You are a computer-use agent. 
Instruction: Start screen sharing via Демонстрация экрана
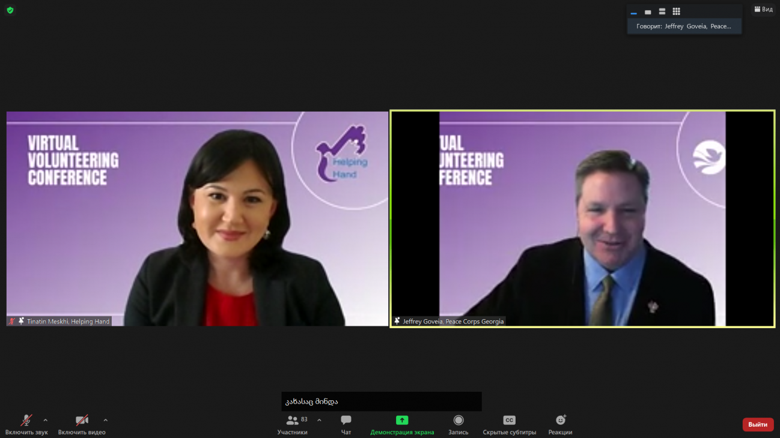[x=402, y=424]
